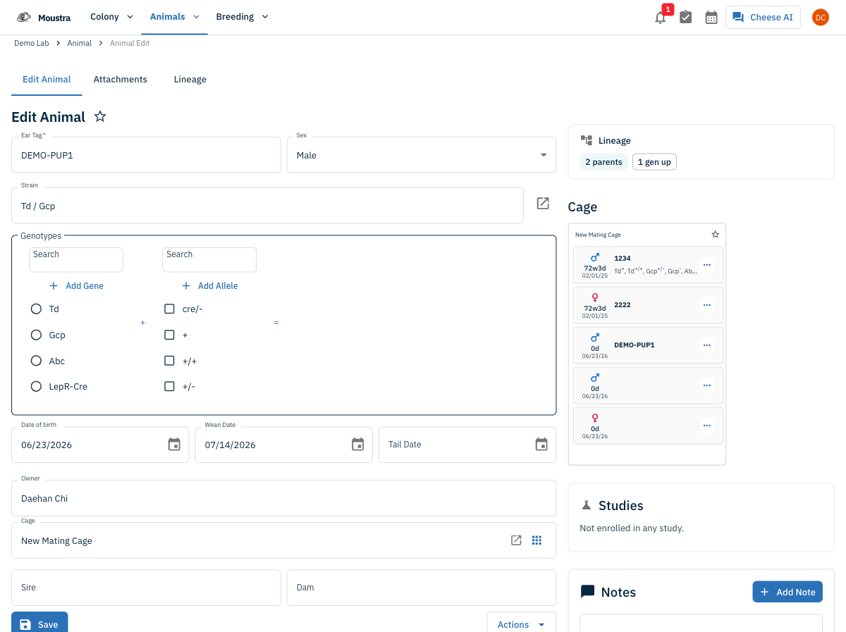Open the notifications bell
Image resolution: width=846 pixels, height=632 pixels.
tap(661, 18)
